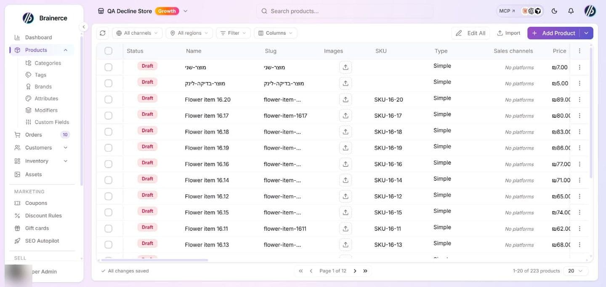Check the Flower item 16.18 checkbox

[109, 132]
